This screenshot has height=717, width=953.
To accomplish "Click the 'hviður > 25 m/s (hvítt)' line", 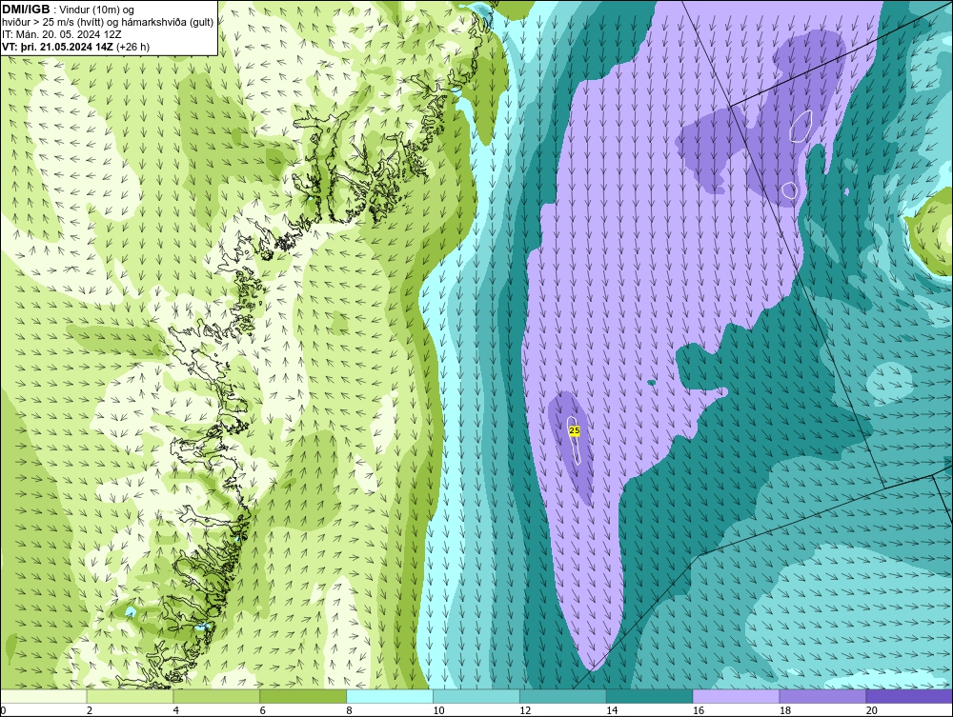I will click(108, 23).
